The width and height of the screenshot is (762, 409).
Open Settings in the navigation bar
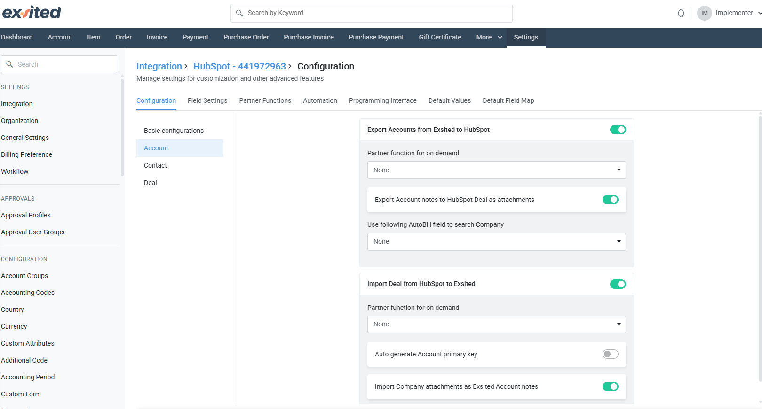click(x=526, y=38)
